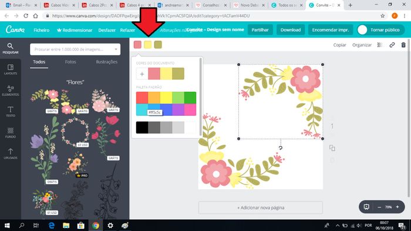
Task: Pick black from the default palette
Action: (x=142, y=128)
